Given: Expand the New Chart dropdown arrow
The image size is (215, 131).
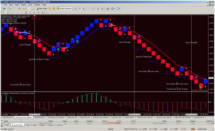Looking at the screenshot, I should click(6, 9).
